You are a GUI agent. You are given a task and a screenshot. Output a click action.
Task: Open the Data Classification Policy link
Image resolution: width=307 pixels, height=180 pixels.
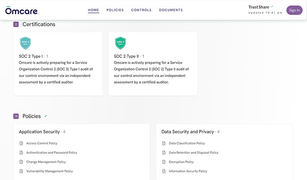click(x=187, y=143)
